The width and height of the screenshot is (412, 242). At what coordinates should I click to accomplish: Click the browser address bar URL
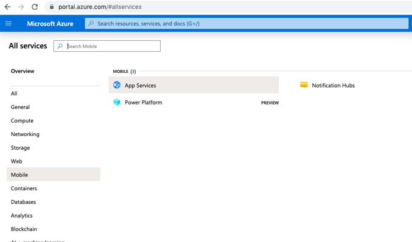click(100, 7)
